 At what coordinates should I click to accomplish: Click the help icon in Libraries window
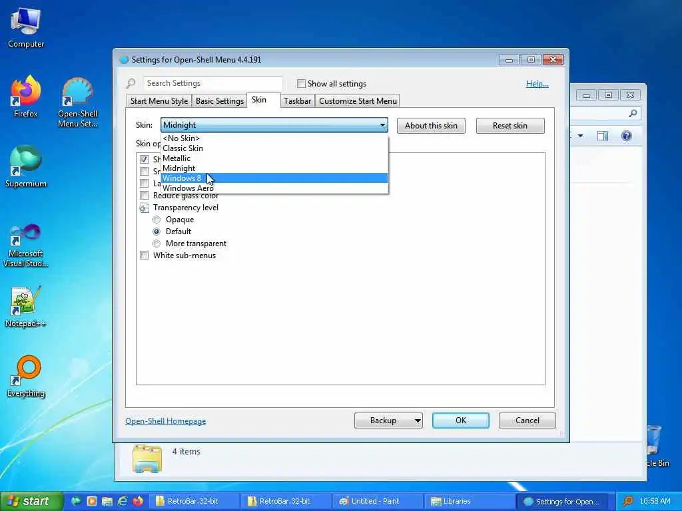pyautogui.click(x=626, y=136)
